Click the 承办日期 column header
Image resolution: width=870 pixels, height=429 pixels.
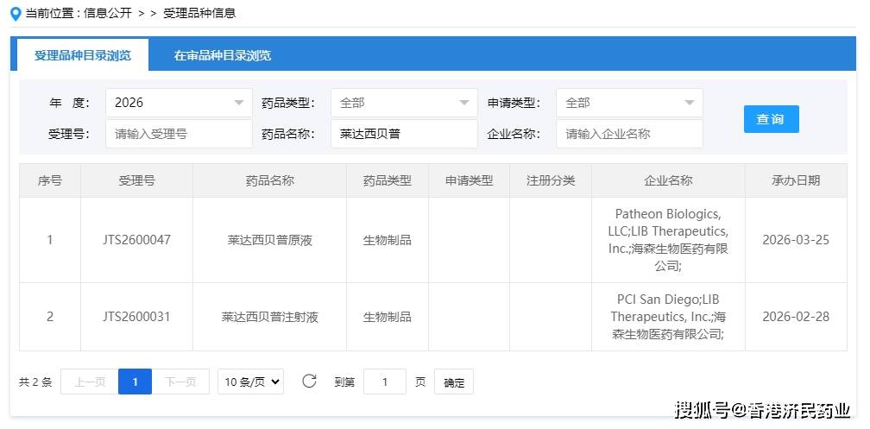(796, 180)
